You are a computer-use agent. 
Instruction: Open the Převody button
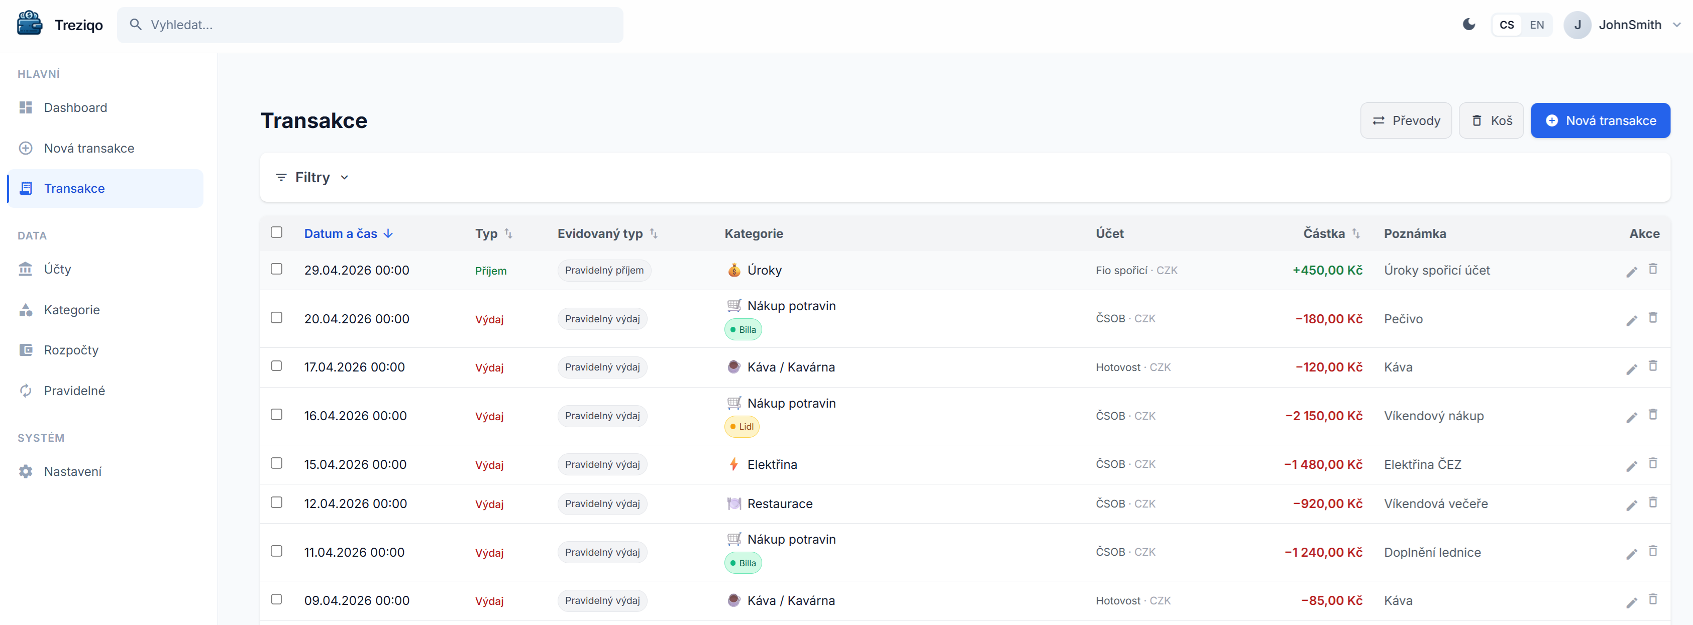click(x=1405, y=121)
